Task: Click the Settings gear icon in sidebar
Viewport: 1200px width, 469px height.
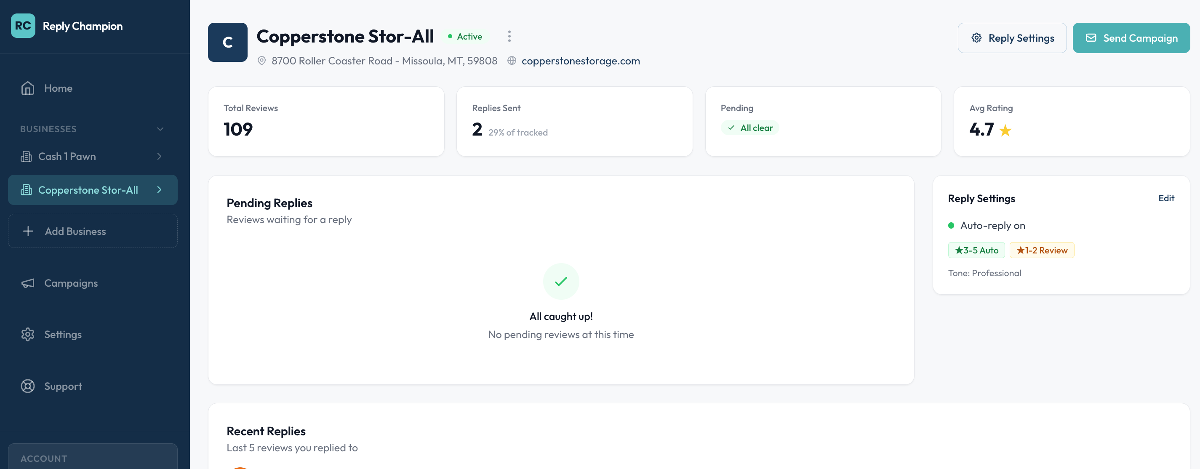Action: [x=27, y=334]
